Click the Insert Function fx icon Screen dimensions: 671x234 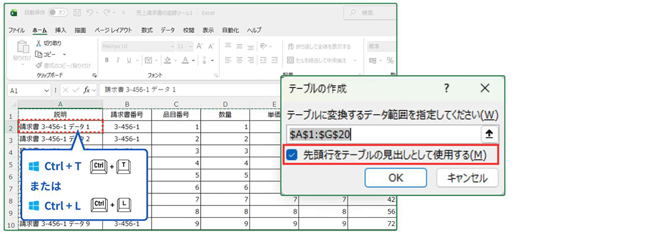tap(87, 90)
